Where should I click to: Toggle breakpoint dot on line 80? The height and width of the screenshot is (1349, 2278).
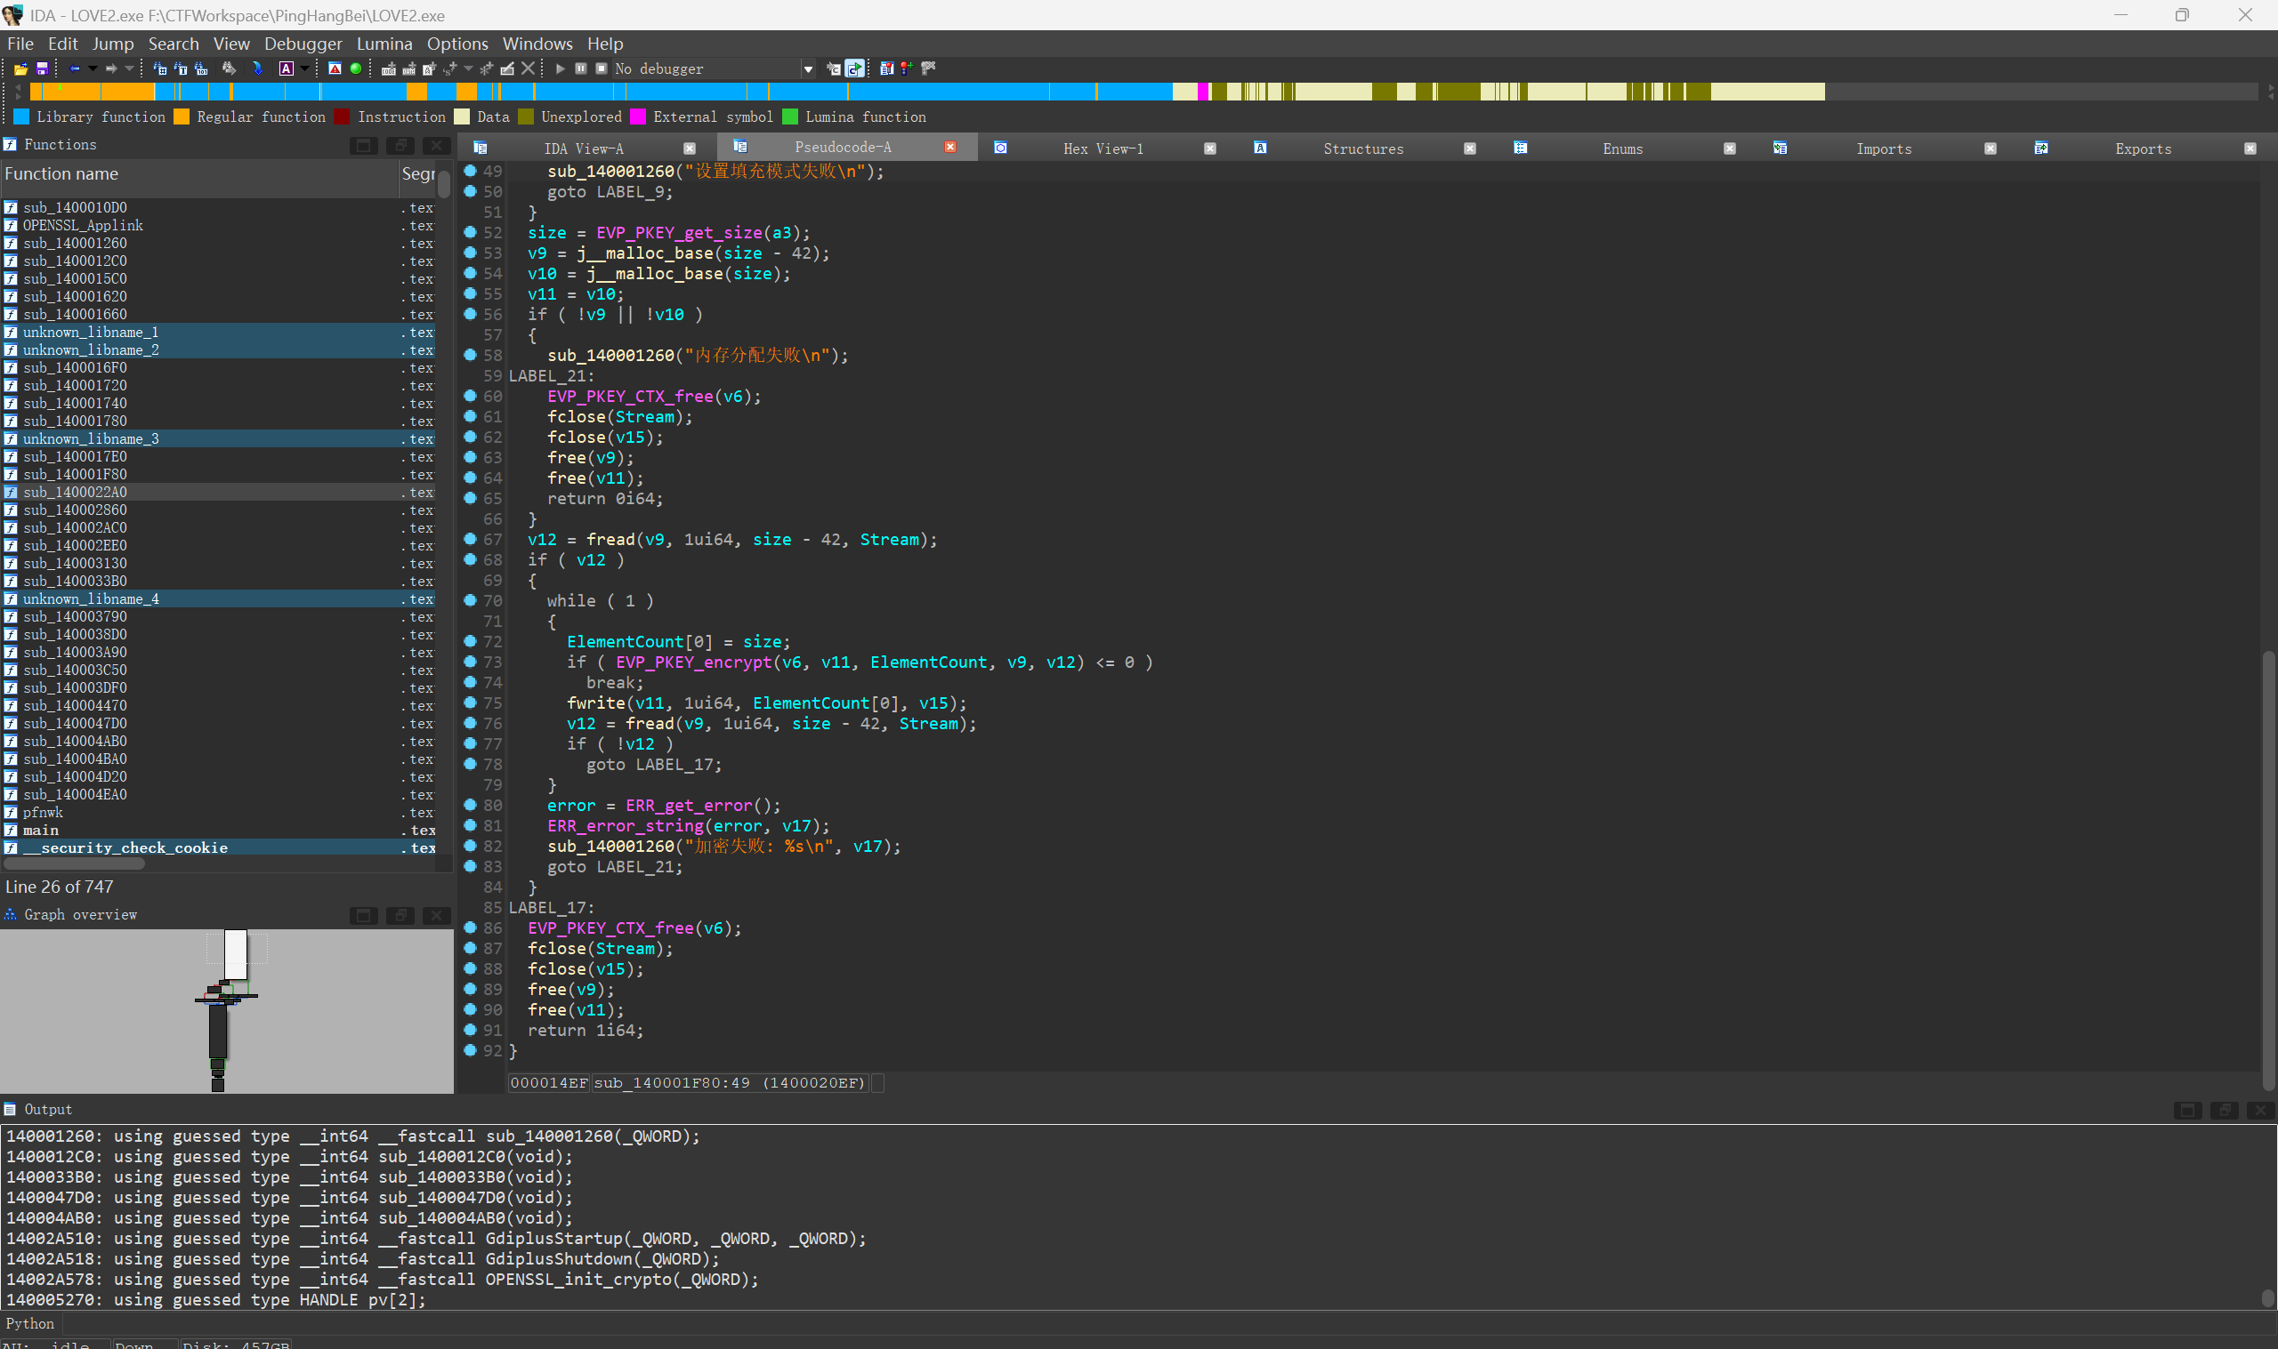coord(470,805)
